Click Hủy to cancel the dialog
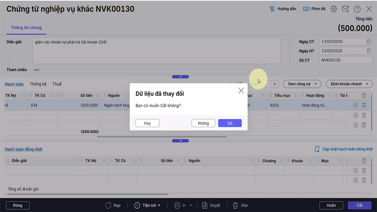The height and width of the screenshot is (212, 377). (x=147, y=123)
